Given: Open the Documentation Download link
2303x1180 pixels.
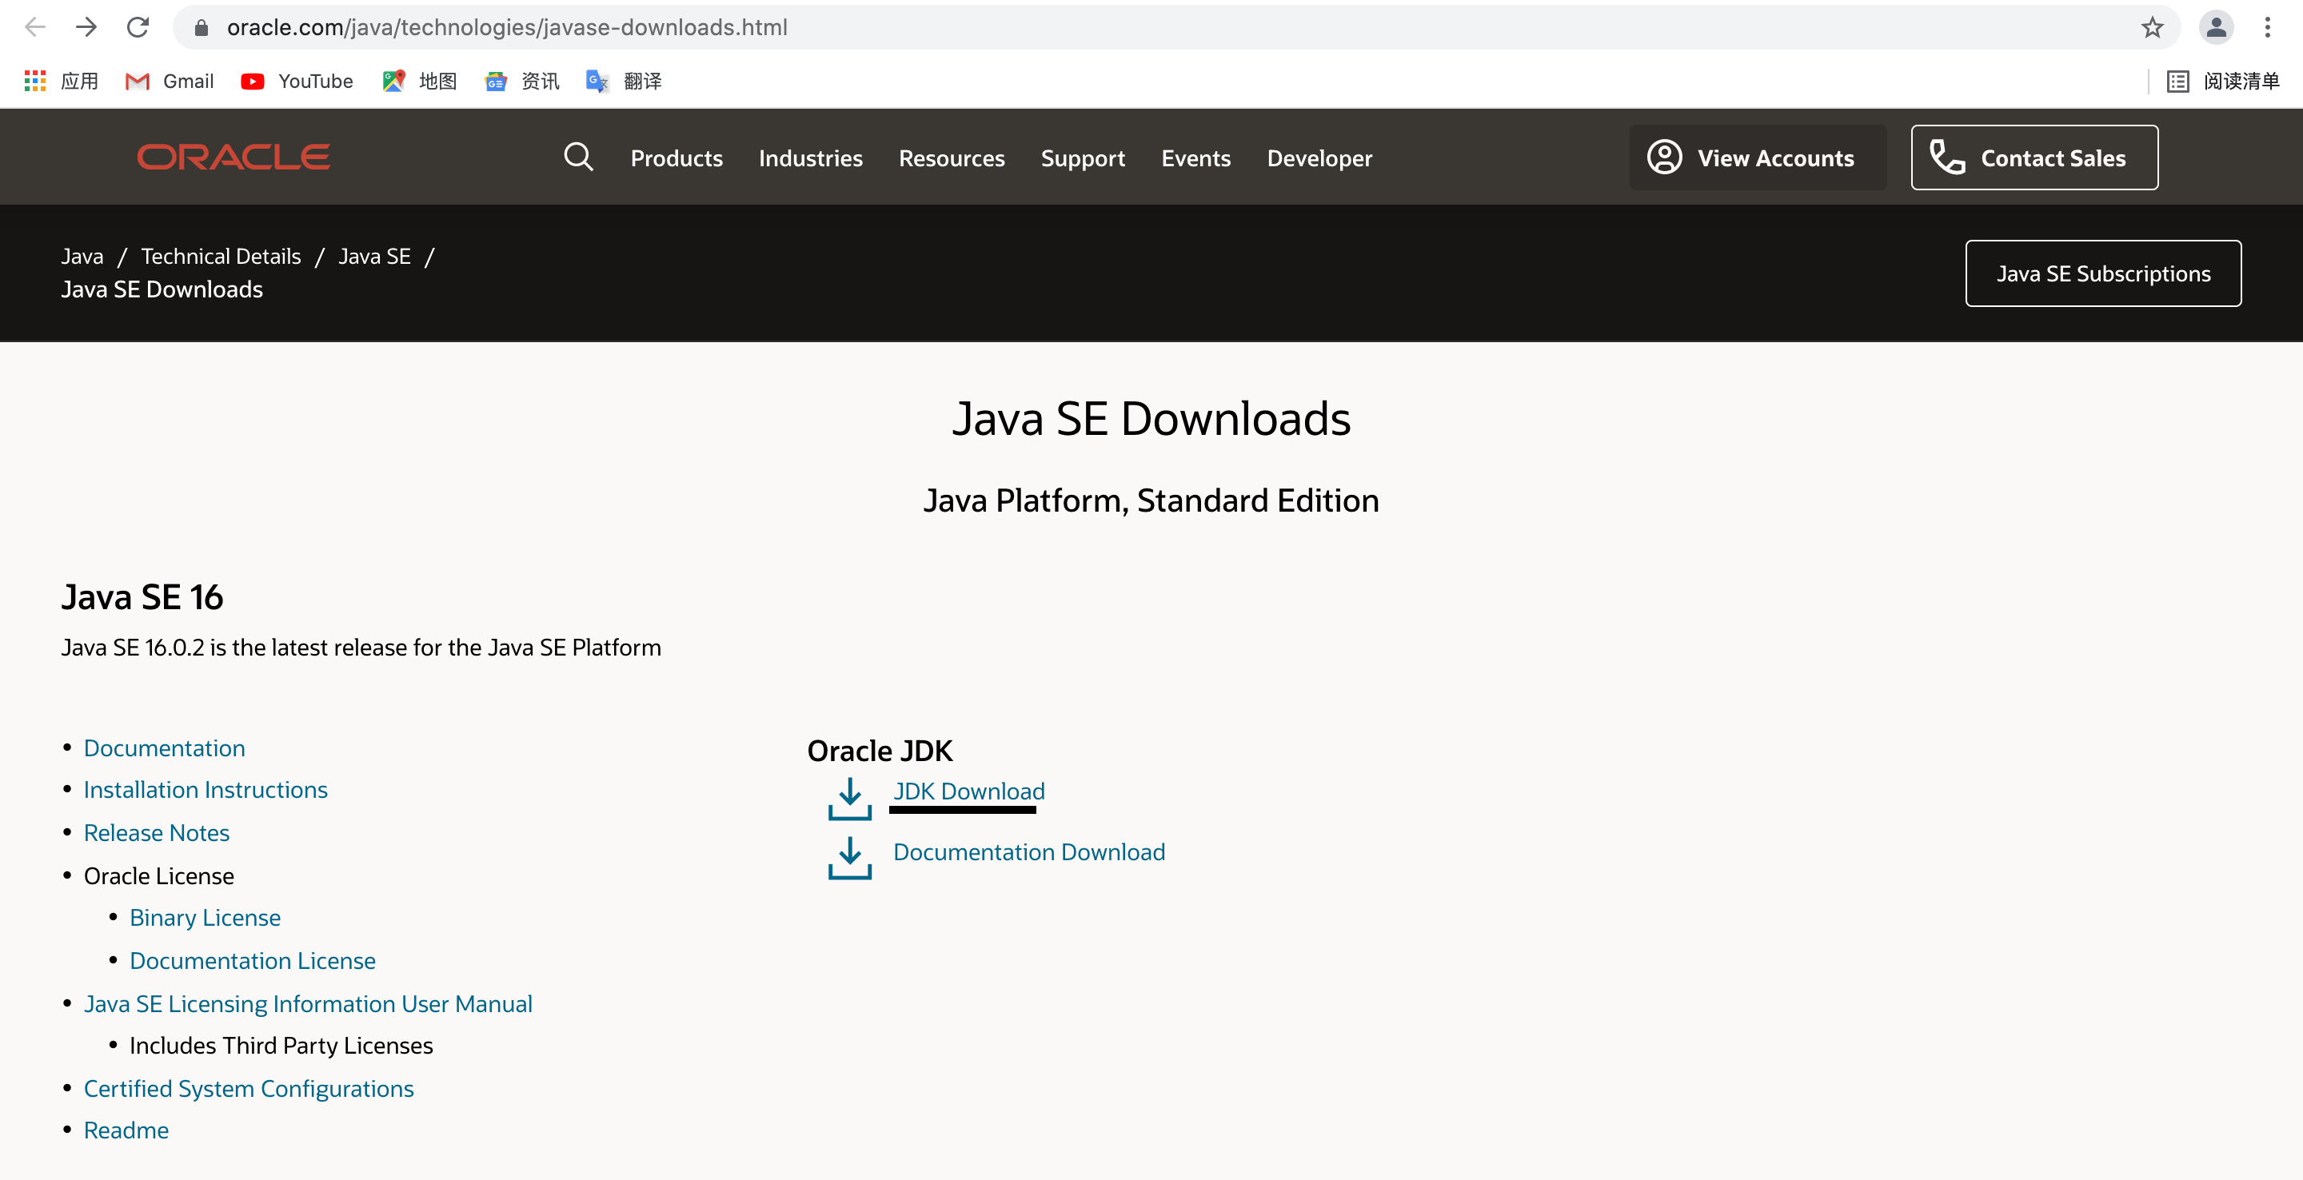Looking at the screenshot, I should 1029,852.
